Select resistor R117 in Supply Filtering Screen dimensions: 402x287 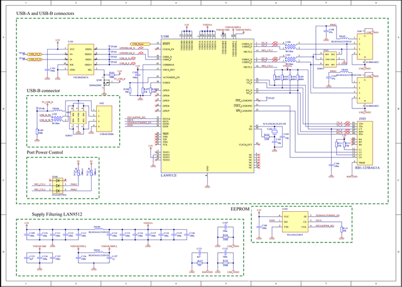pyautogui.click(x=200, y=263)
